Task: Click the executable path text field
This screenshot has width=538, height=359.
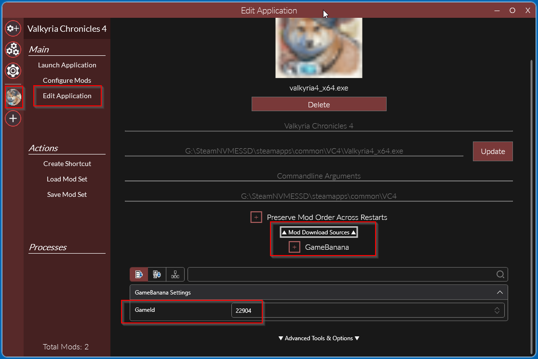Action: point(294,151)
